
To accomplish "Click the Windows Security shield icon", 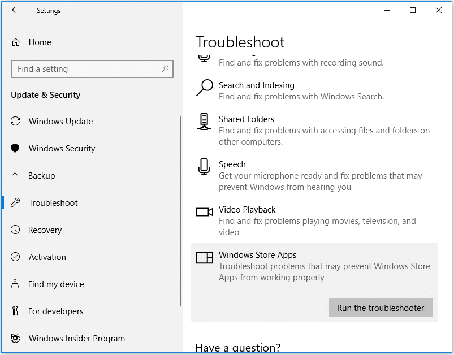I will point(15,148).
